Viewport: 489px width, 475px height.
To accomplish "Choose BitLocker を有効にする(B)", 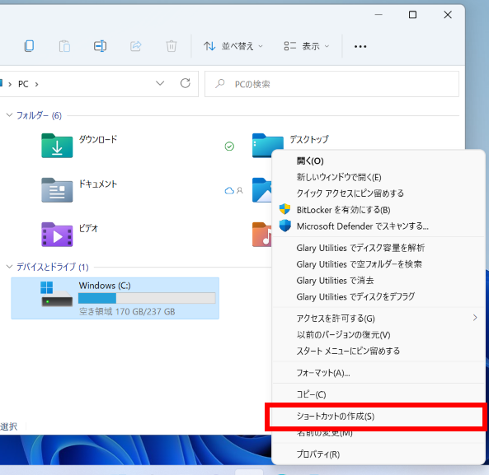I will pos(379,210).
